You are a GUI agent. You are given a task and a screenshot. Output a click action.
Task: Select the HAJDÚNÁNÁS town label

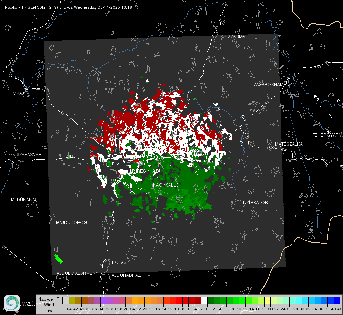[23, 200]
